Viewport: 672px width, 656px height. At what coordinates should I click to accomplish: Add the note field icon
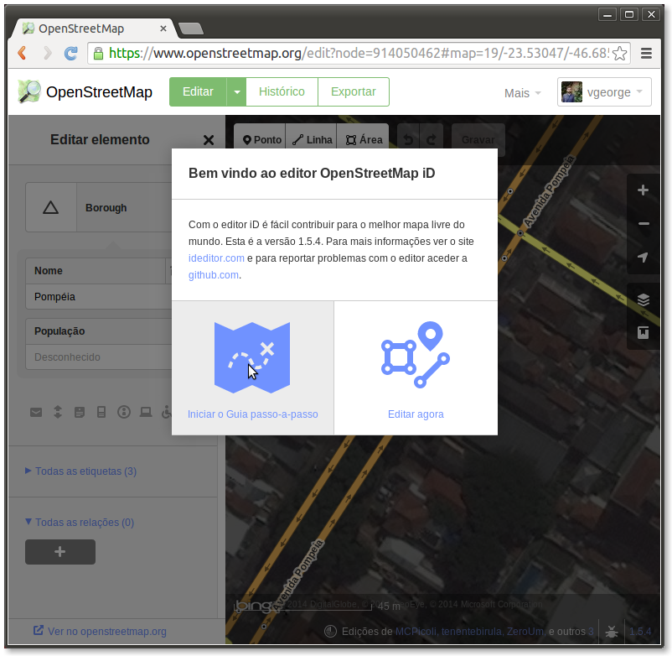click(x=80, y=412)
